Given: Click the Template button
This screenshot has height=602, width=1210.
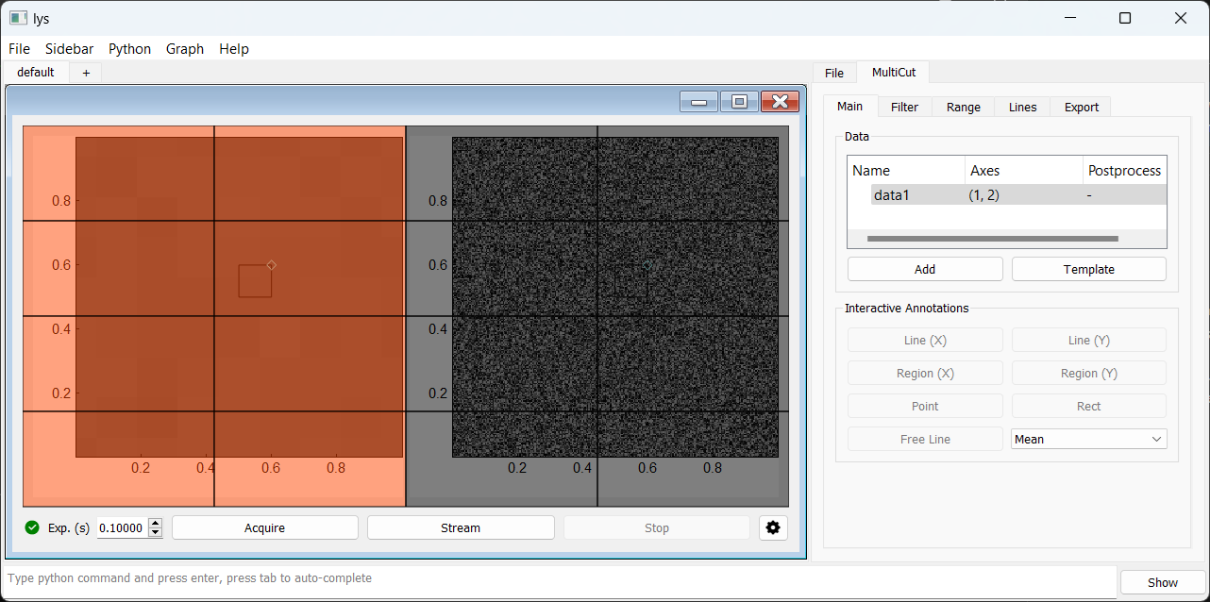Looking at the screenshot, I should tap(1088, 269).
